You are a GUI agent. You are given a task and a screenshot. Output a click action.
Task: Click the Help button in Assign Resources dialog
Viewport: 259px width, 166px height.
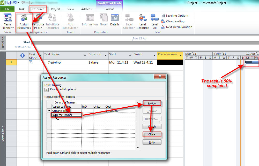tap(152, 142)
